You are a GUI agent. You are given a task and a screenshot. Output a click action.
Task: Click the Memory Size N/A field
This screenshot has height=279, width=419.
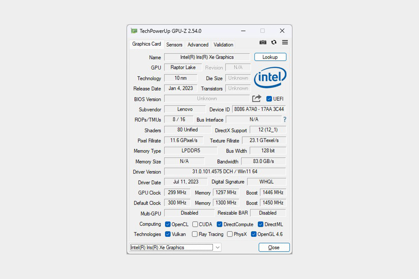click(184, 161)
